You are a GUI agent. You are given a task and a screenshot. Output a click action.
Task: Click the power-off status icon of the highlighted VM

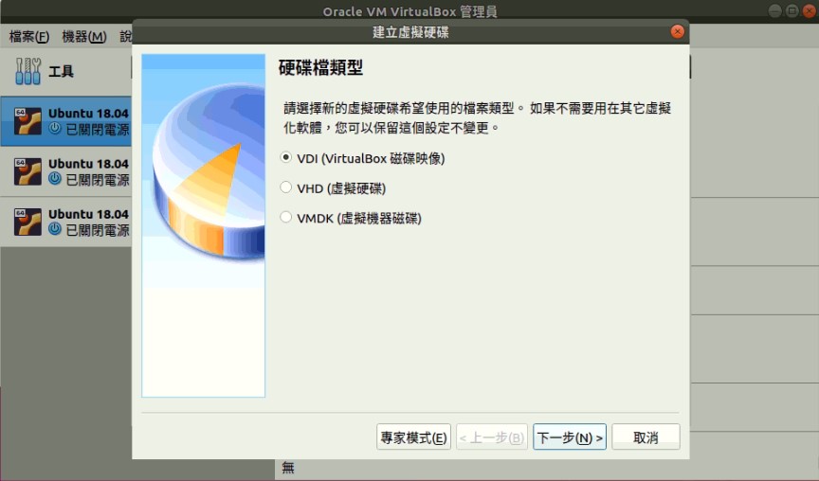point(55,128)
